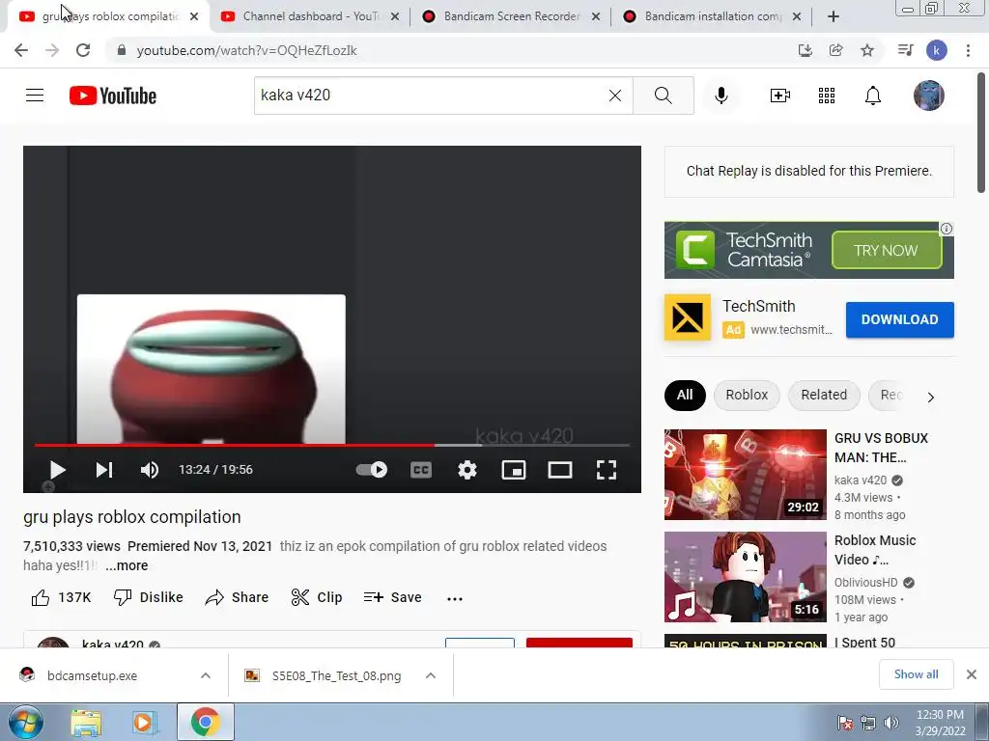Skip to the next video
The image size is (989, 741).
pyautogui.click(x=104, y=470)
